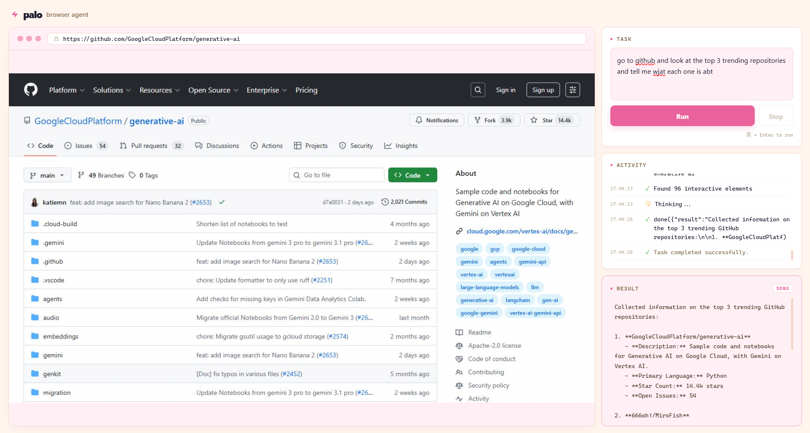Switch to the Discussions tab
The height and width of the screenshot is (433, 810).
(217, 145)
